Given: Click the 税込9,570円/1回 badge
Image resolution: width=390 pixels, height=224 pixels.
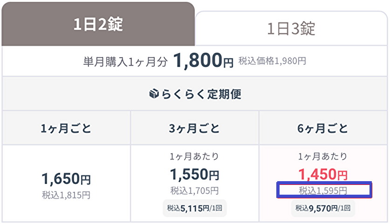Looking at the screenshot, I should 323,208.
